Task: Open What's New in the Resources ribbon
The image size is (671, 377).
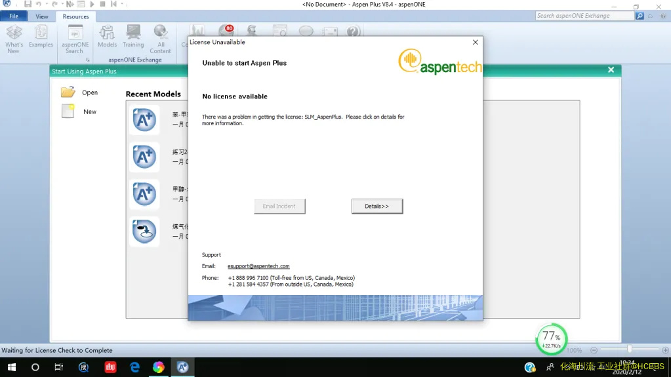Action: (14, 39)
